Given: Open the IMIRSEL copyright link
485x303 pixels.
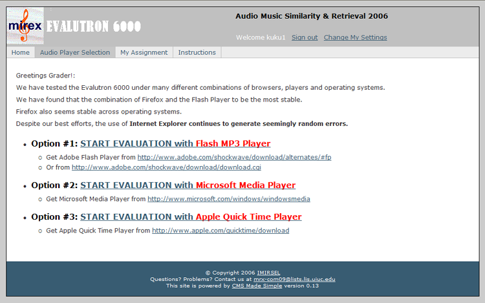Looking at the screenshot, I should click(x=268, y=273).
